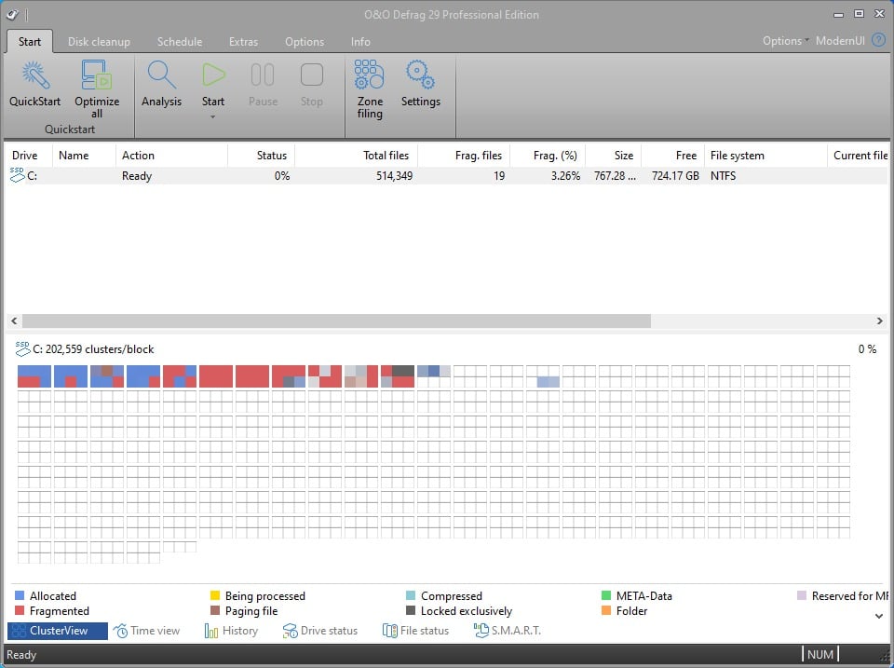894x668 pixels.
Task: Open the Zone filing tool
Action: pos(369,75)
